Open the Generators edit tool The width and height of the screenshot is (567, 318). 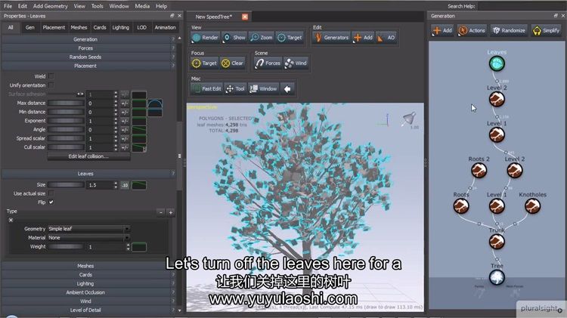coord(332,37)
